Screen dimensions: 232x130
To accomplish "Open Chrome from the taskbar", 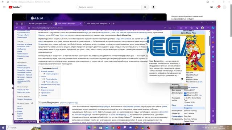I will click(113, 127).
